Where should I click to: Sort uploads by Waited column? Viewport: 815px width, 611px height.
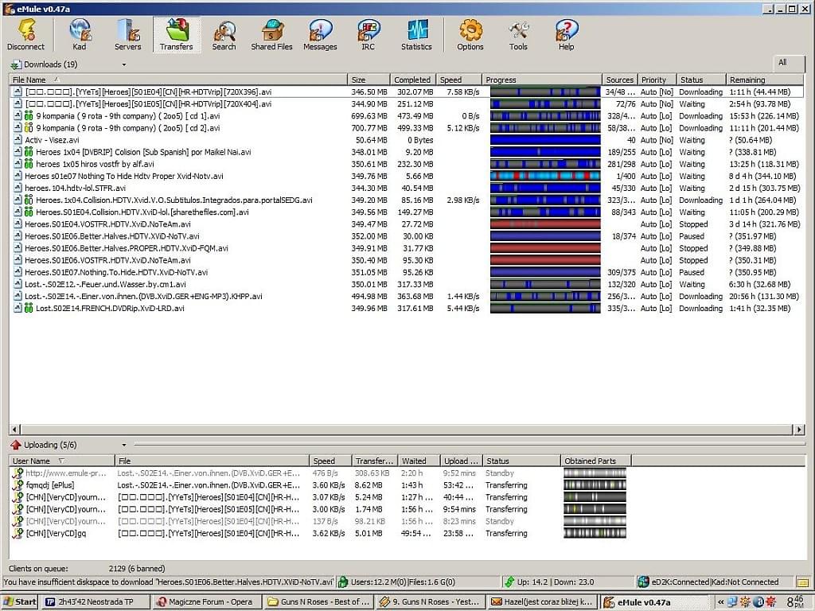419,461
